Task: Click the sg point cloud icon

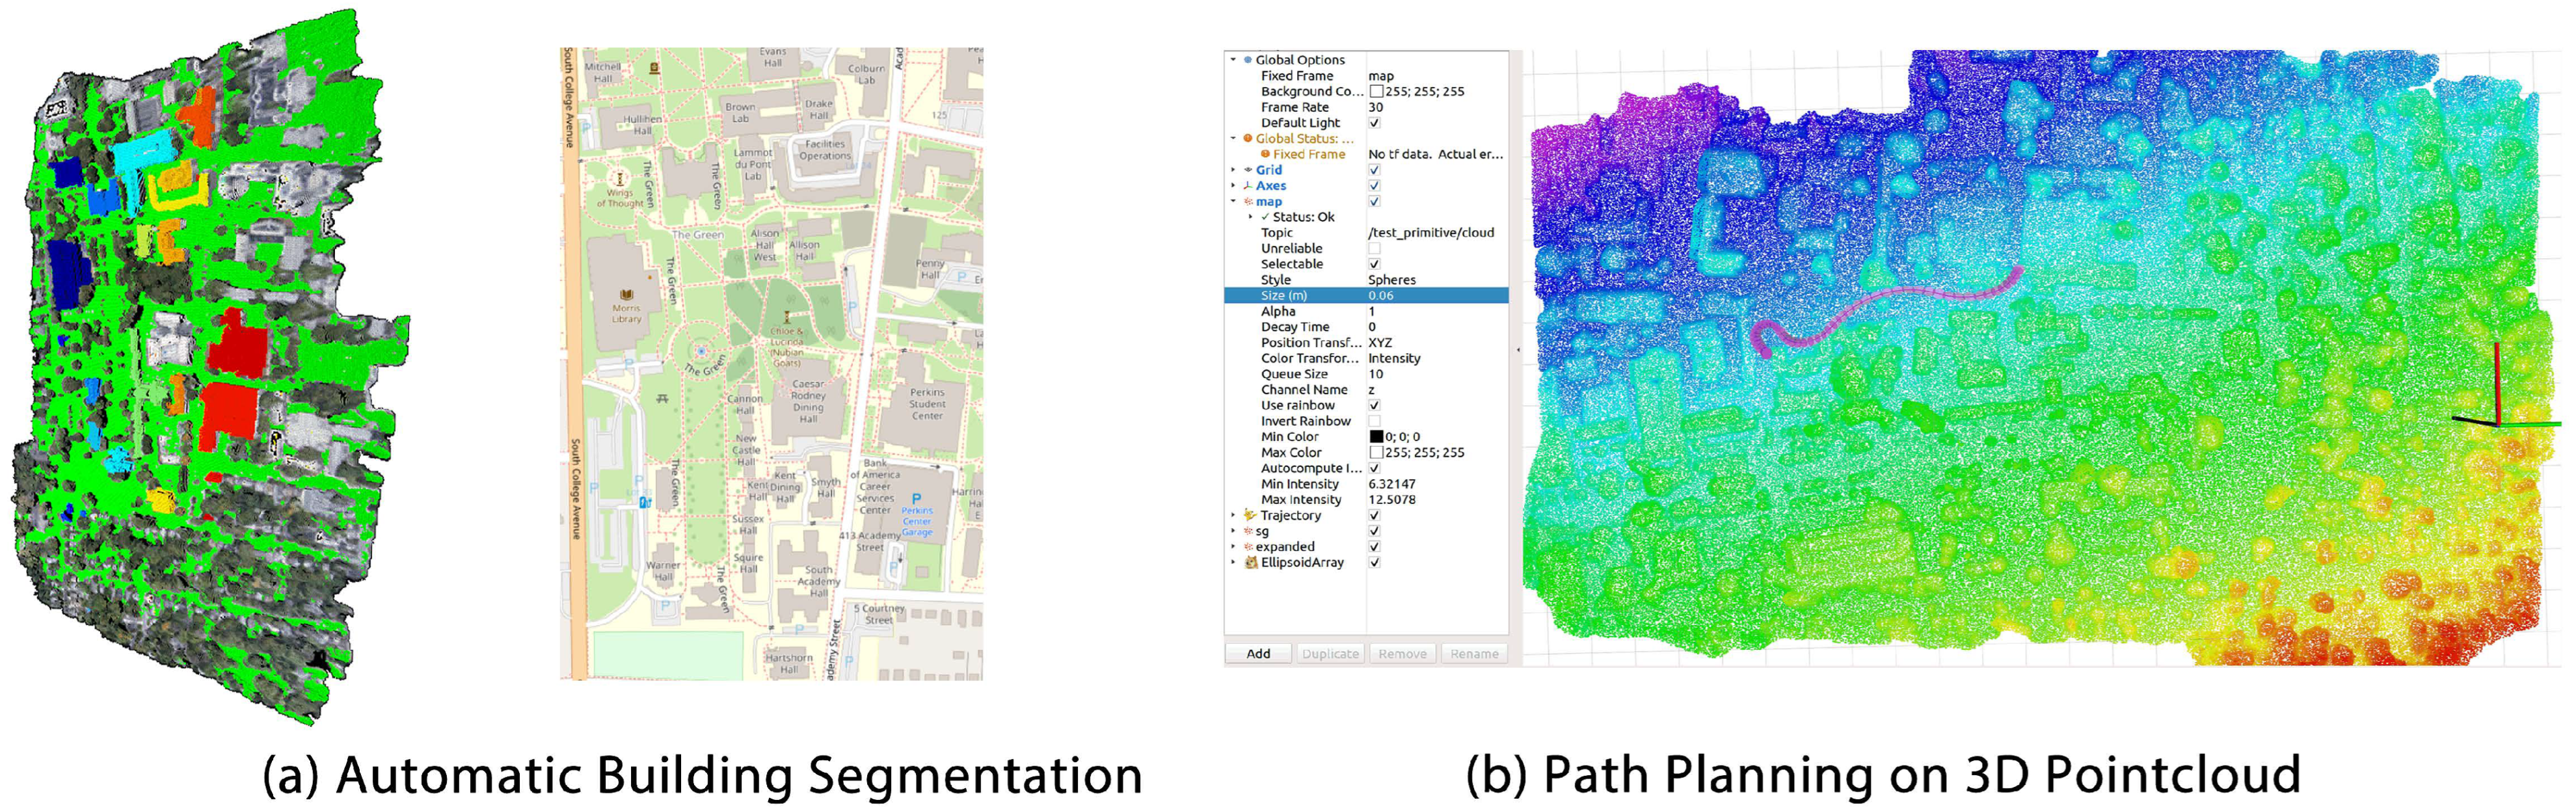Action: [x=1248, y=531]
